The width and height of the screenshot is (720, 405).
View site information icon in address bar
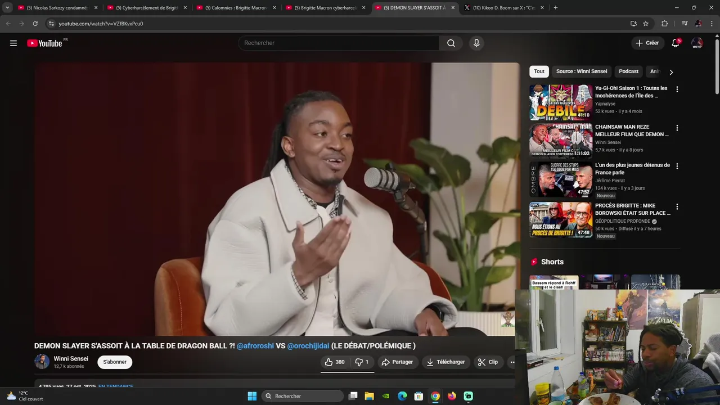[x=51, y=24]
